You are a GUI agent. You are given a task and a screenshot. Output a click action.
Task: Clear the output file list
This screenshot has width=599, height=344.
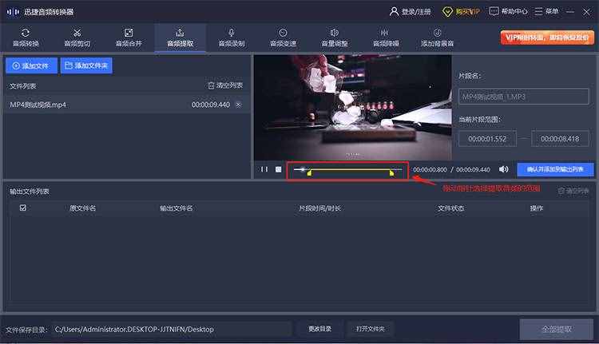pos(573,191)
